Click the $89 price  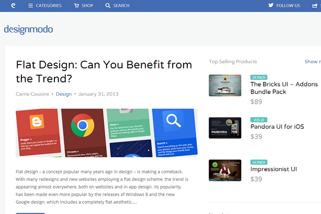click(x=256, y=102)
